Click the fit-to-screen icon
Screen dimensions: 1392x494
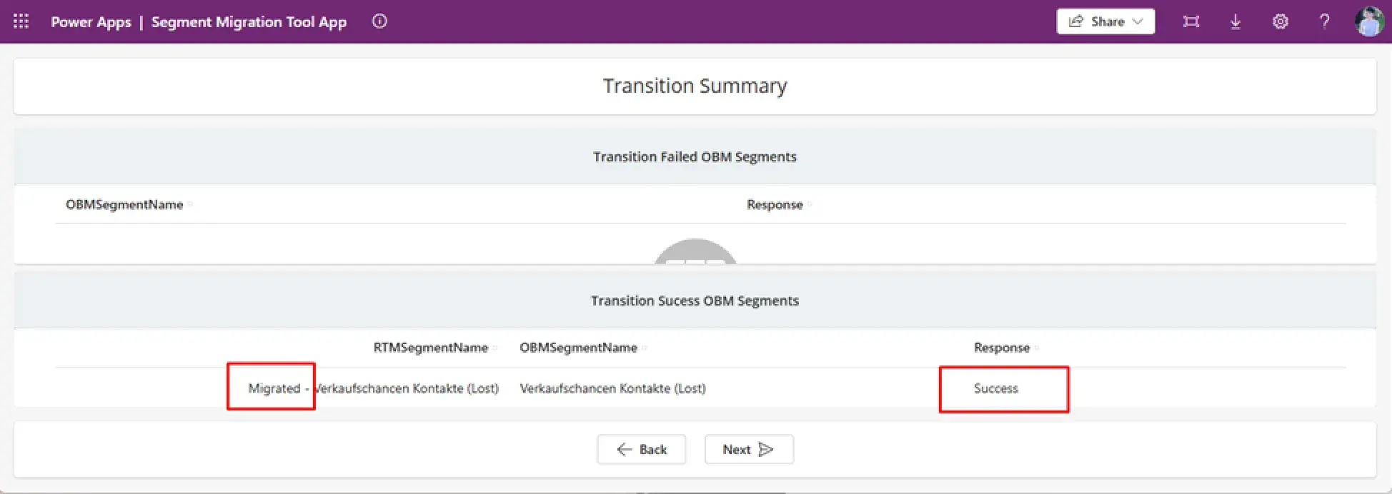tap(1190, 21)
